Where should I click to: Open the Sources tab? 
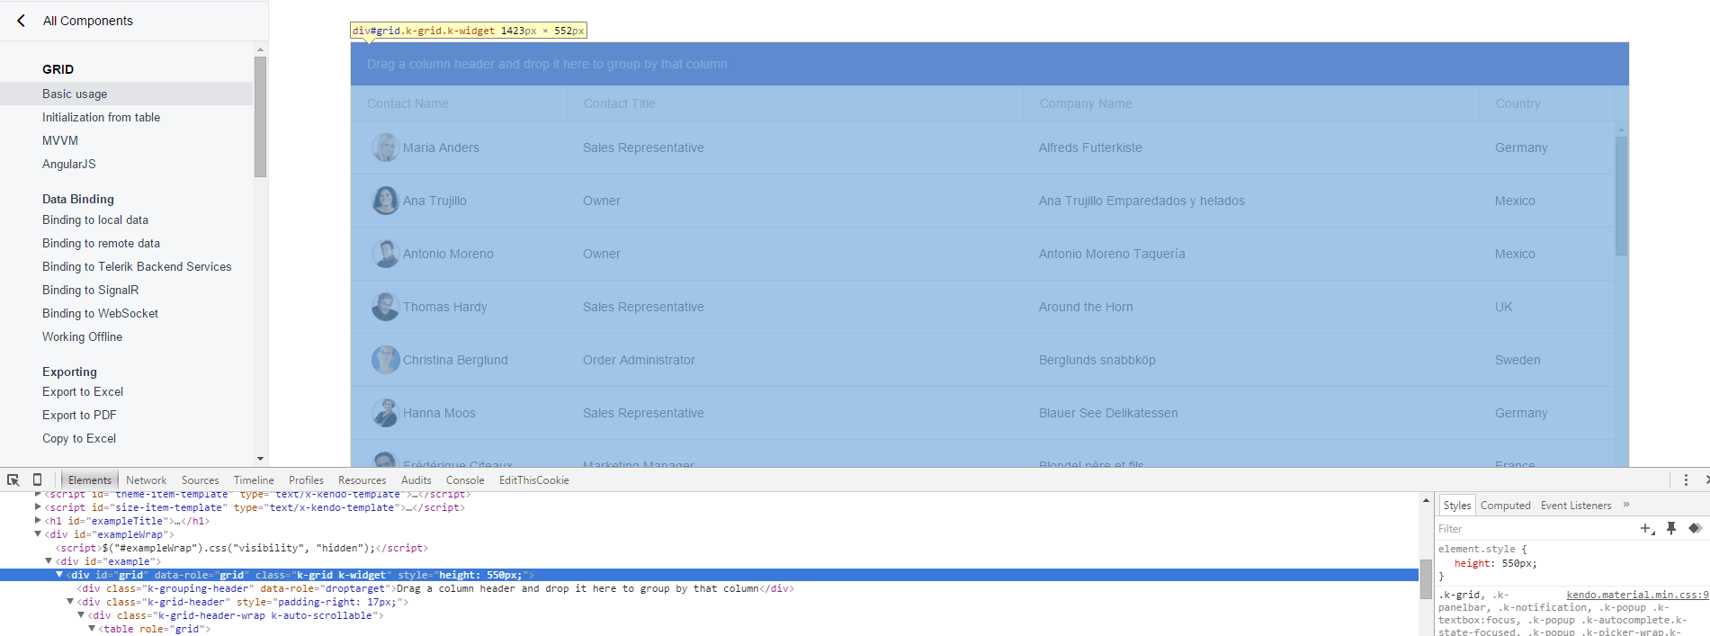point(200,480)
